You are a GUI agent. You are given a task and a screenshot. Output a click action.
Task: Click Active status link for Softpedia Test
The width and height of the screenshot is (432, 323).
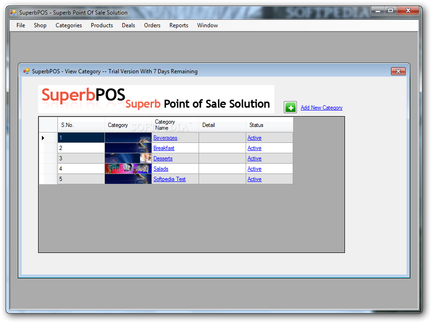pos(254,179)
